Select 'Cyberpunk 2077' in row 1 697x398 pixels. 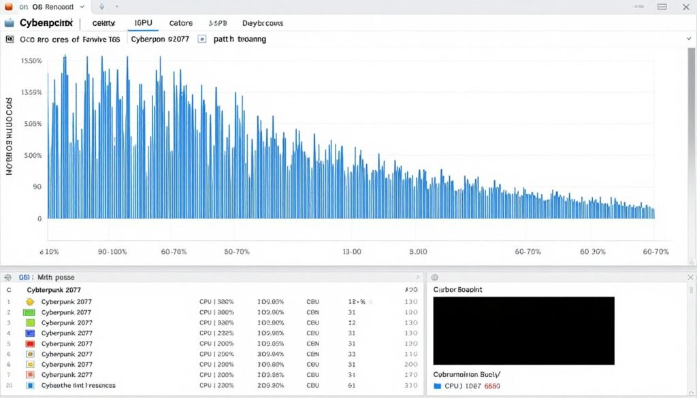click(67, 301)
